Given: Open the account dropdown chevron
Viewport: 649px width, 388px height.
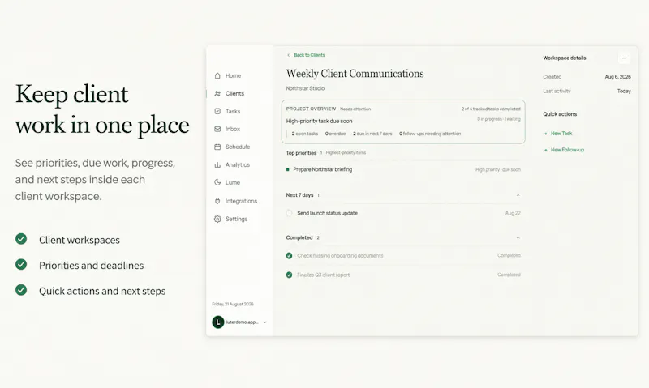Looking at the screenshot, I should point(265,322).
